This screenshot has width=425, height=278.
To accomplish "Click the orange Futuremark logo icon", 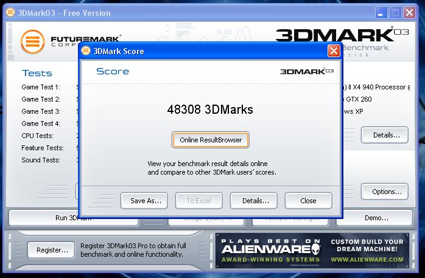I will (x=32, y=42).
